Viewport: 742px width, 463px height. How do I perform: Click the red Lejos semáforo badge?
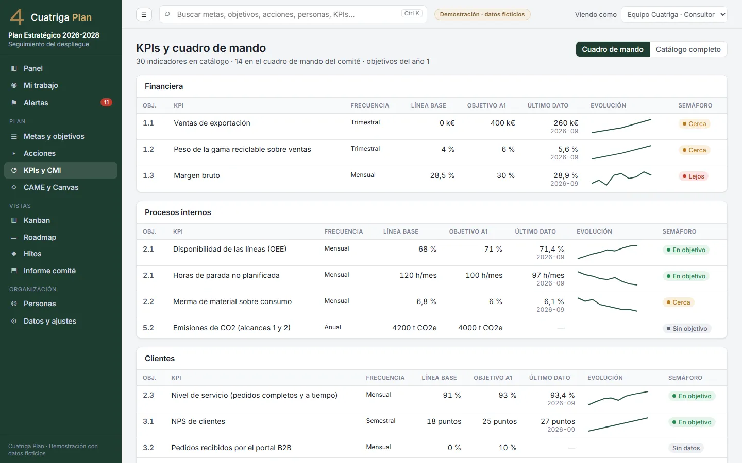pos(693,176)
